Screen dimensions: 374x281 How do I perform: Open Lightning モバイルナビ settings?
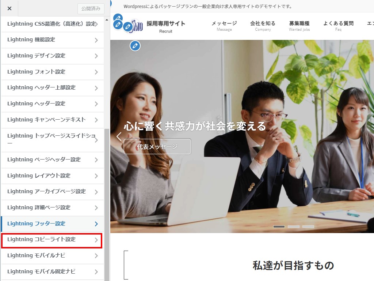pos(52,256)
